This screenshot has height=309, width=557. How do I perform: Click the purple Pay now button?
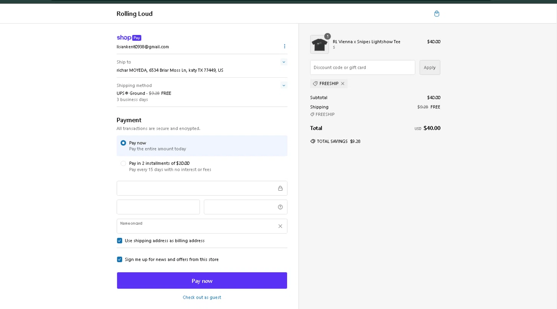tap(202, 281)
